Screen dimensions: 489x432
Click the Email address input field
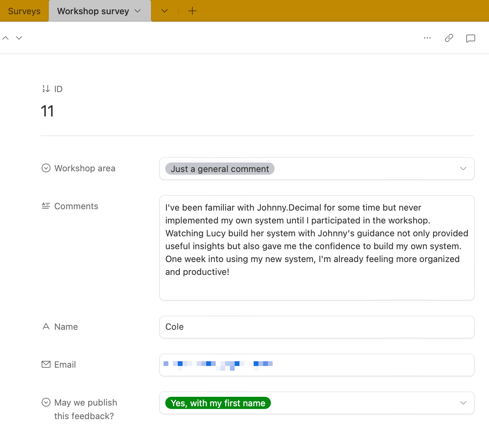pos(339,365)
